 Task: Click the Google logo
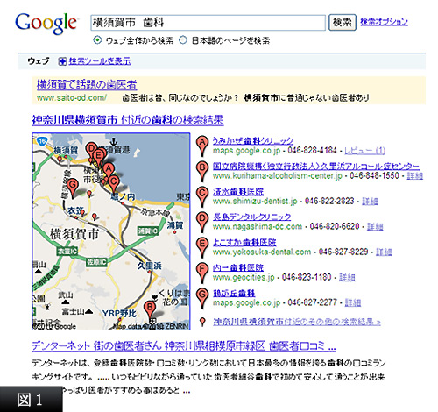tap(46, 23)
